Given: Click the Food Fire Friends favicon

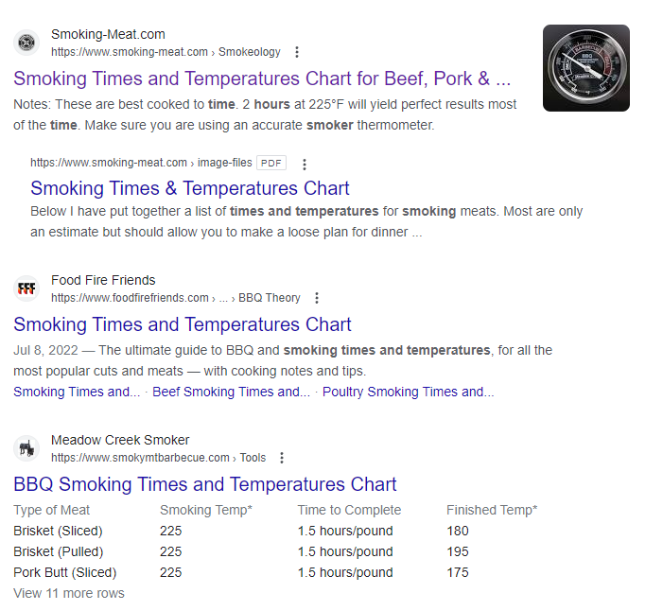Looking at the screenshot, I should (26, 288).
